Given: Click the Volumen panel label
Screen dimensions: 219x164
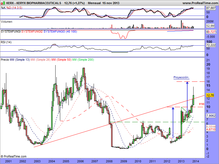Looking at the screenshot, I should point(7,22).
